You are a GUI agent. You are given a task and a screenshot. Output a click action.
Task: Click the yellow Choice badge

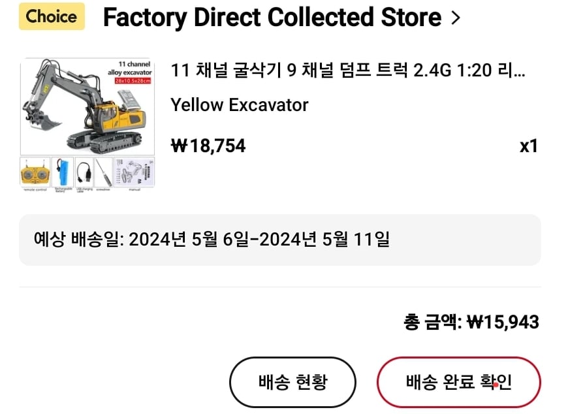pyautogui.click(x=52, y=16)
